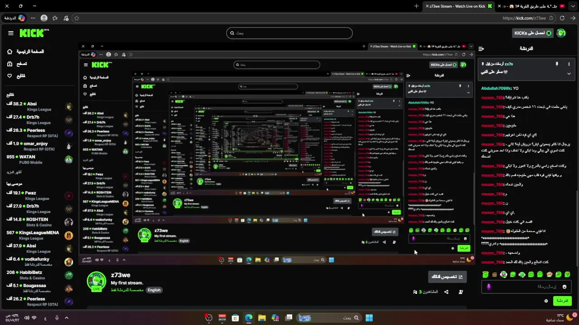Pick the white-faced emote in quick emote row

tap(503, 274)
